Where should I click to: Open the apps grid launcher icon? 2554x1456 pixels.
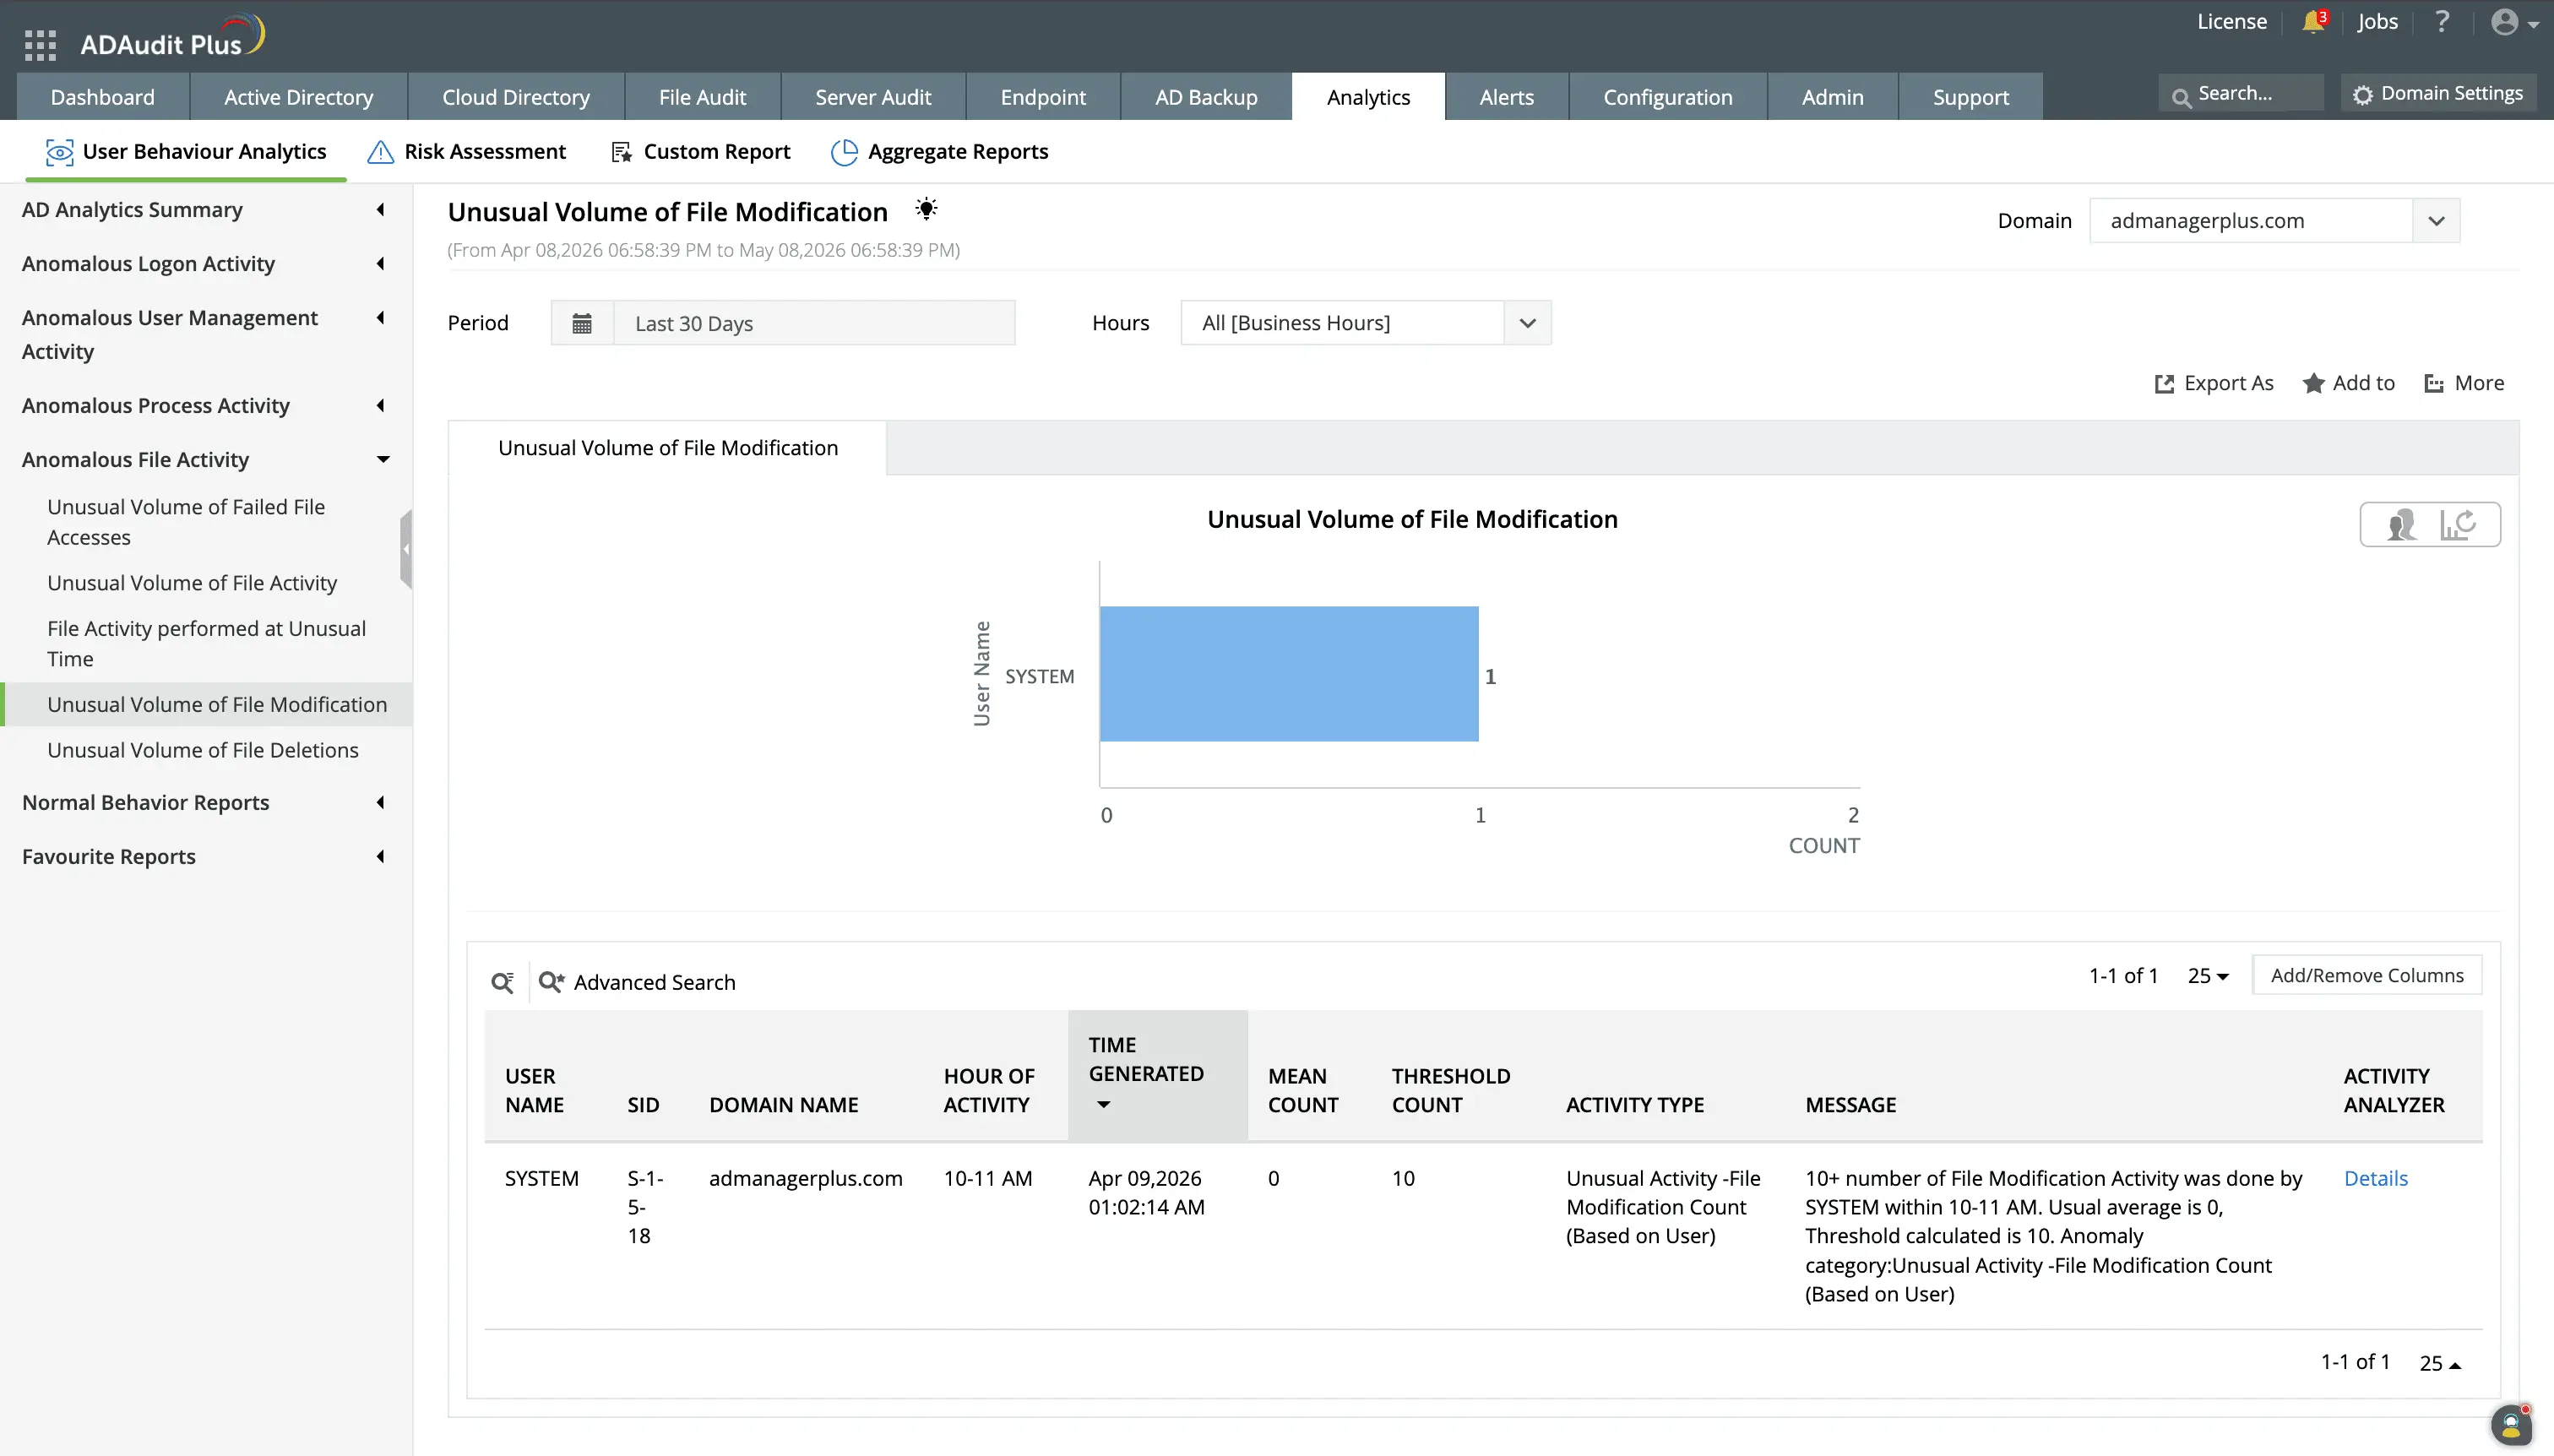tap(40, 45)
